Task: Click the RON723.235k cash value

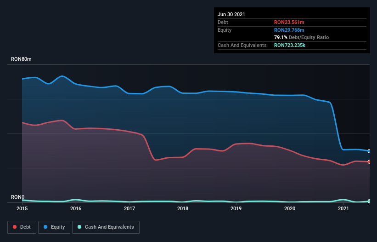Action: [290, 45]
